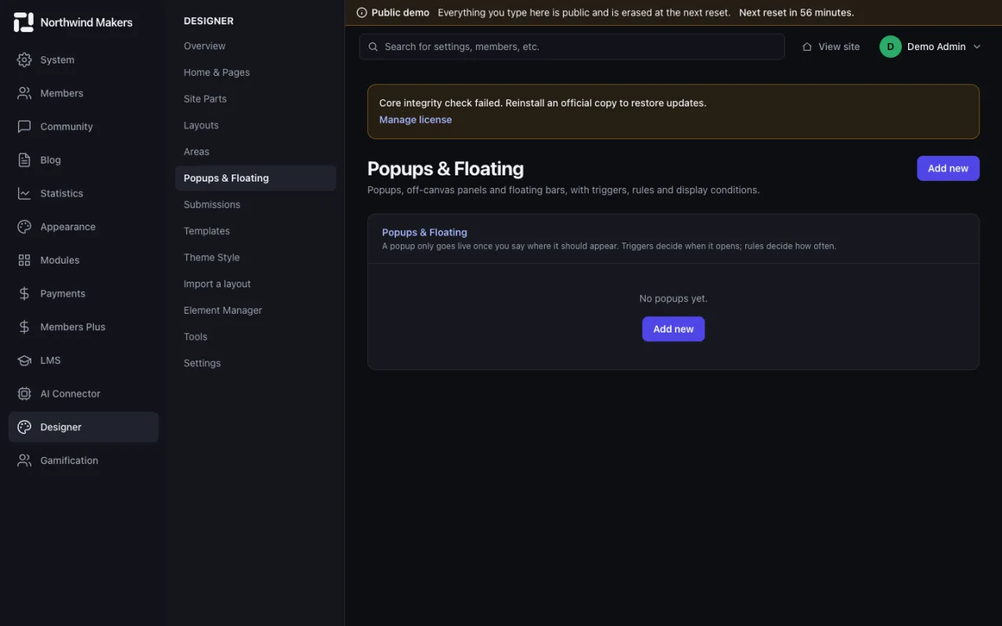Open Gamification via its people icon

[24, 460]
